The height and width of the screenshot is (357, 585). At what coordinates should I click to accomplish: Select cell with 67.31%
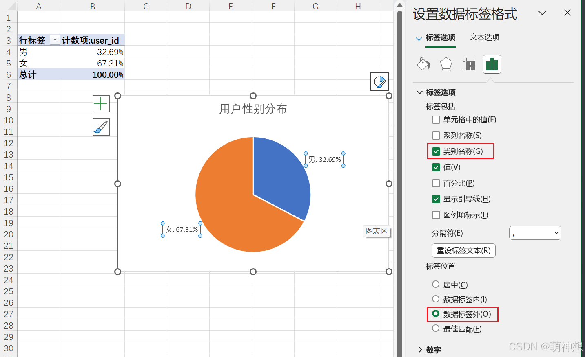click(x=93, y=63)
